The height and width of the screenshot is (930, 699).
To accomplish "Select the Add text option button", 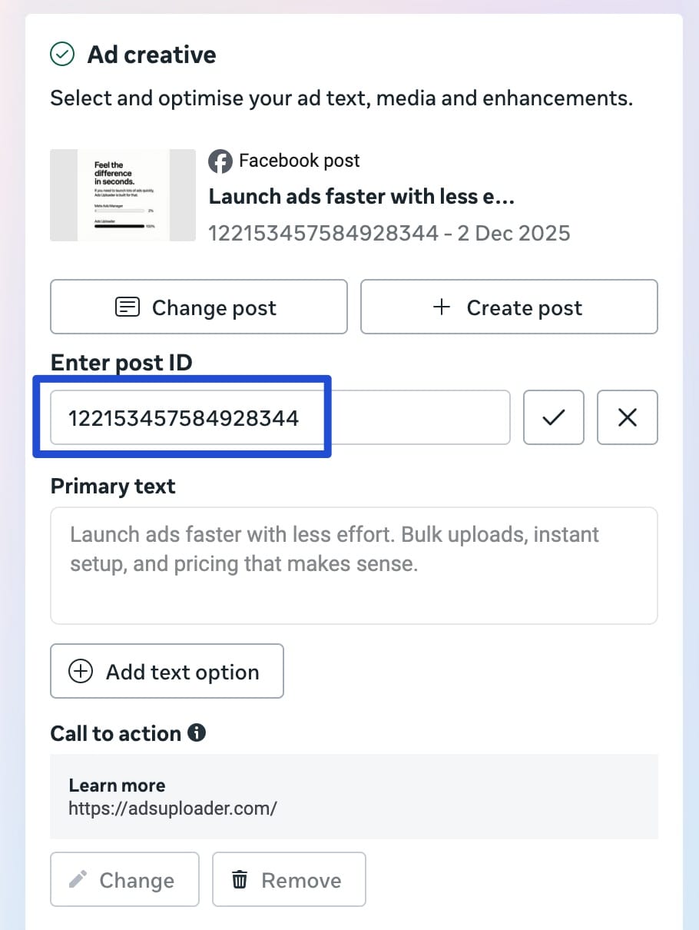I will point(167,671).
